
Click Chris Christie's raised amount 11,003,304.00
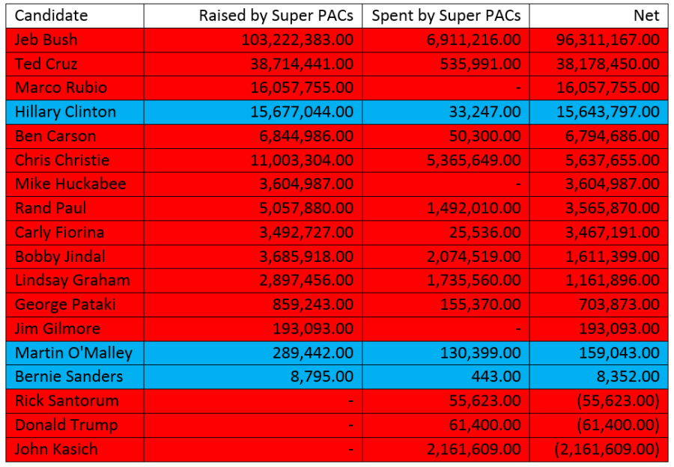[x=297, y=160]
